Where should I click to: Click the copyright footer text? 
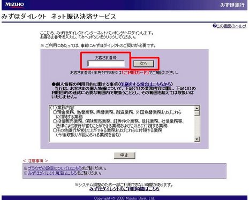point(124,198)
